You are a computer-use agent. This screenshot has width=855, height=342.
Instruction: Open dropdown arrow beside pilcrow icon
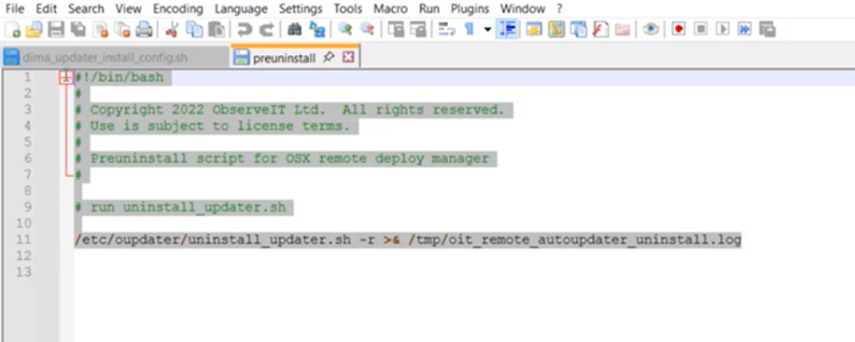point(487,30)
